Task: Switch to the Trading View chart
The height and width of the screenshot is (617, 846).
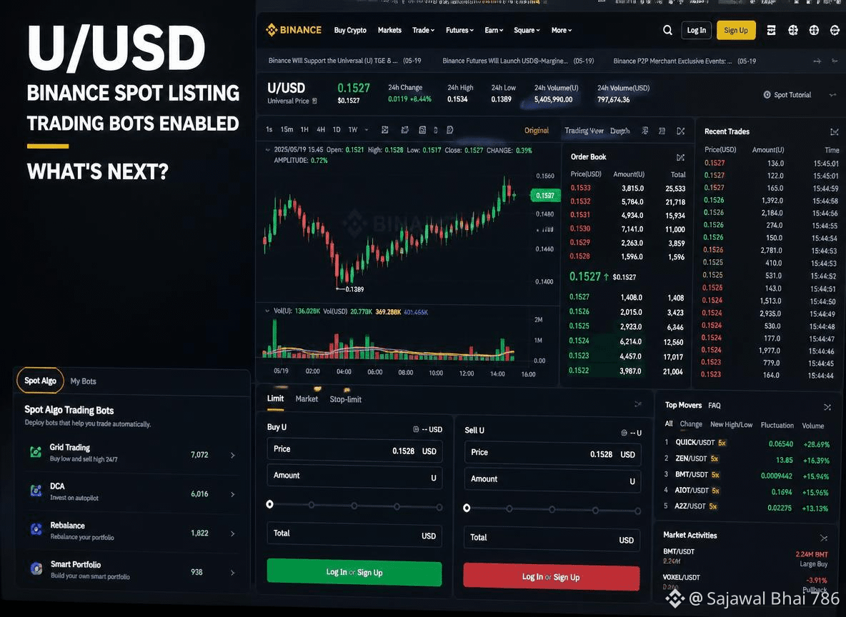Action: (x=584, y=131)
